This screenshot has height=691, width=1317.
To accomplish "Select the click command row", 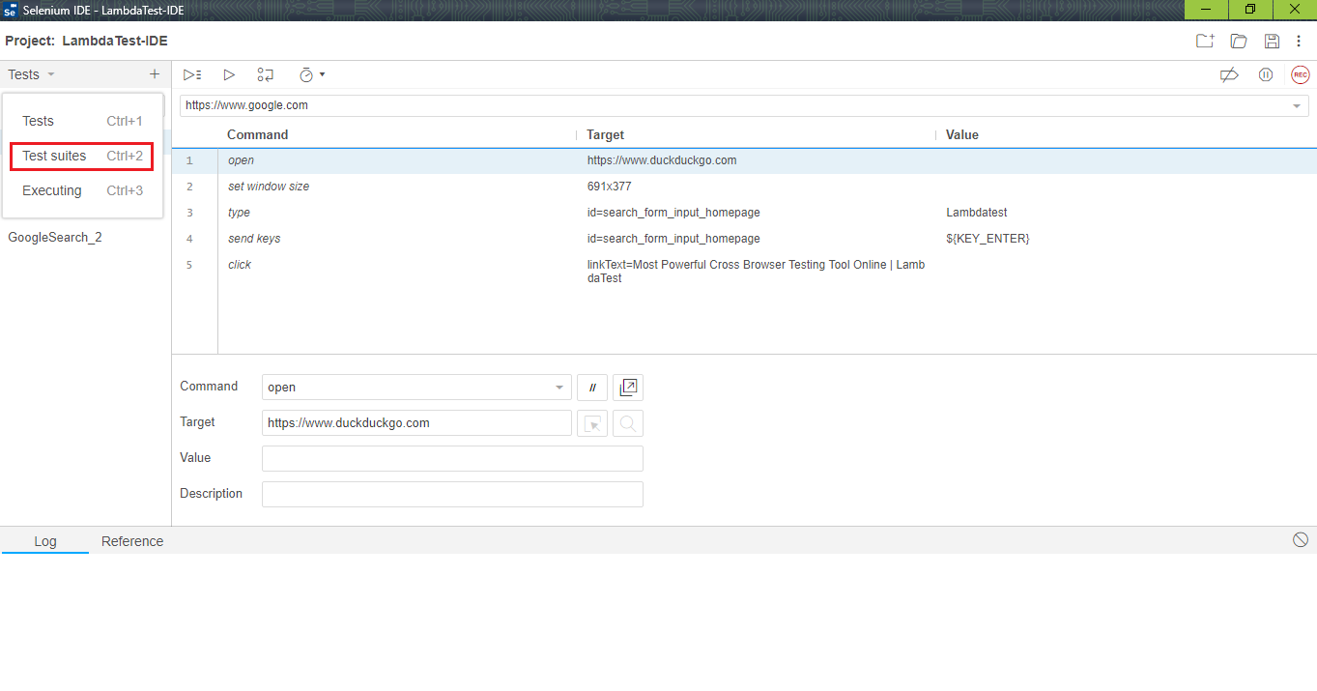I will coord(744,272).
